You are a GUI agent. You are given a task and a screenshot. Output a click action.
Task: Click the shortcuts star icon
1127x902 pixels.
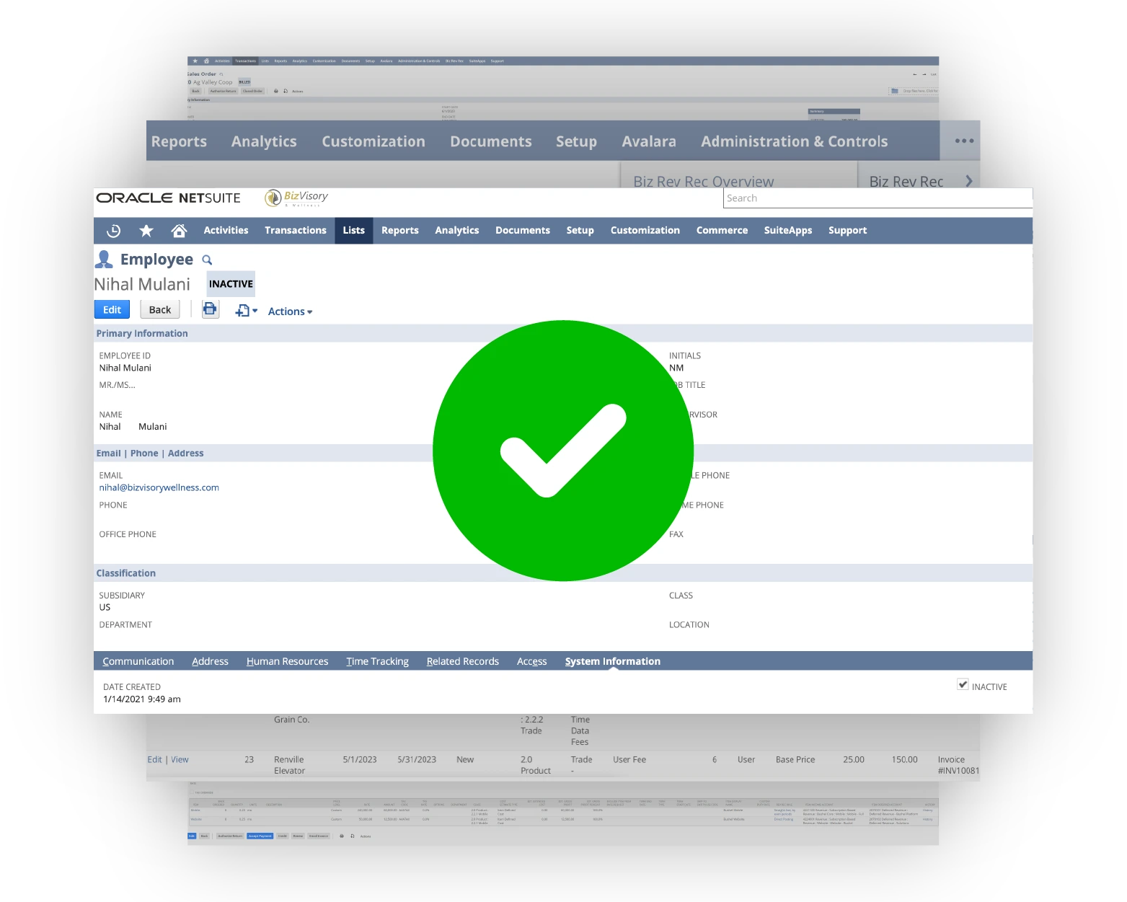coord(146,231)
